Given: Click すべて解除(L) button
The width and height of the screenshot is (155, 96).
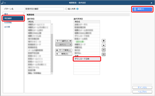Looking at the screenshot, I should pos(64,50).
